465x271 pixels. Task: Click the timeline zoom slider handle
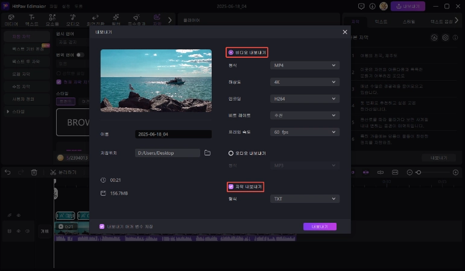419,172
